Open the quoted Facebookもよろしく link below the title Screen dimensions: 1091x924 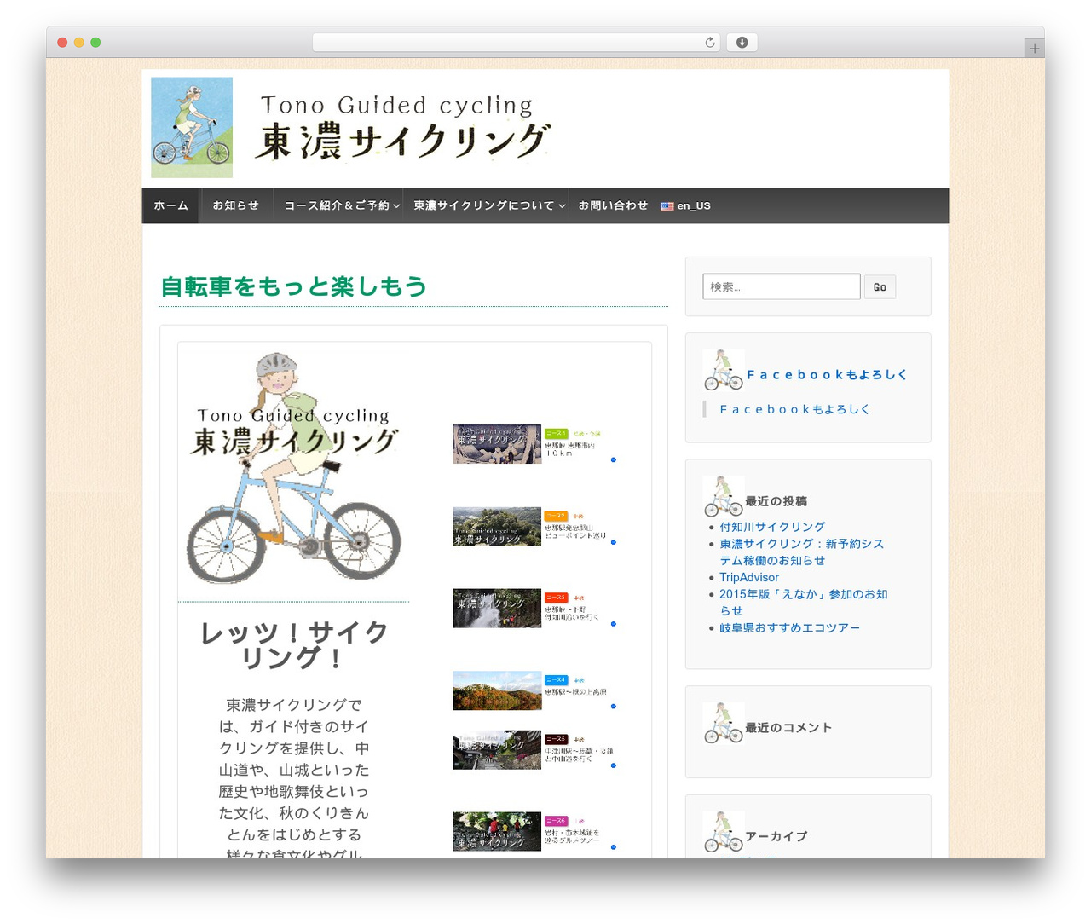(x=794, y=409)
